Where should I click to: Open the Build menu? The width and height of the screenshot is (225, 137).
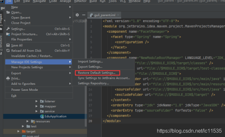[x=93, y=1]
